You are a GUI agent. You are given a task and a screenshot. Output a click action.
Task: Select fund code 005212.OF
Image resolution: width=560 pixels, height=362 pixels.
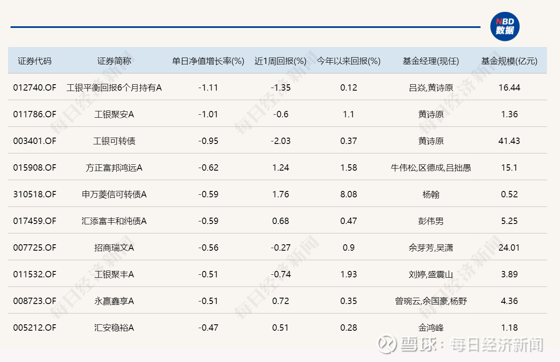[x=35, y=328]
